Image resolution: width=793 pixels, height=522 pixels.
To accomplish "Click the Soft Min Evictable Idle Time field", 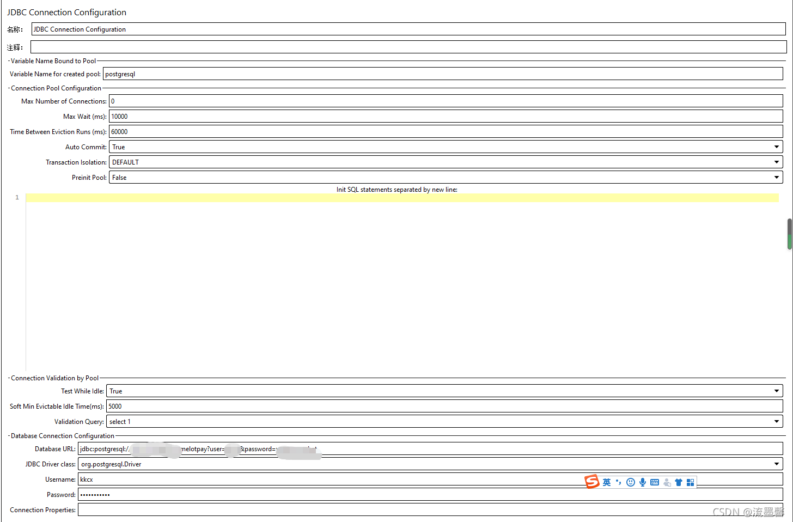I will pyautogui.click(x=444, y=406).
